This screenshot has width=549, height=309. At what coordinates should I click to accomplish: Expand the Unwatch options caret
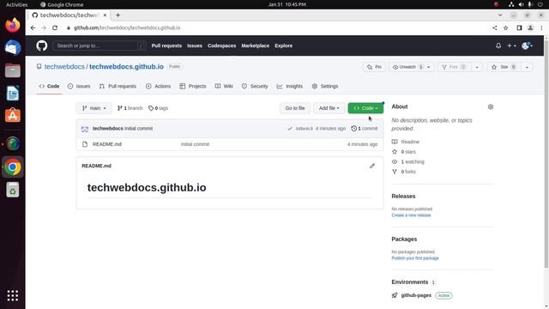click(x=429, y=67)
